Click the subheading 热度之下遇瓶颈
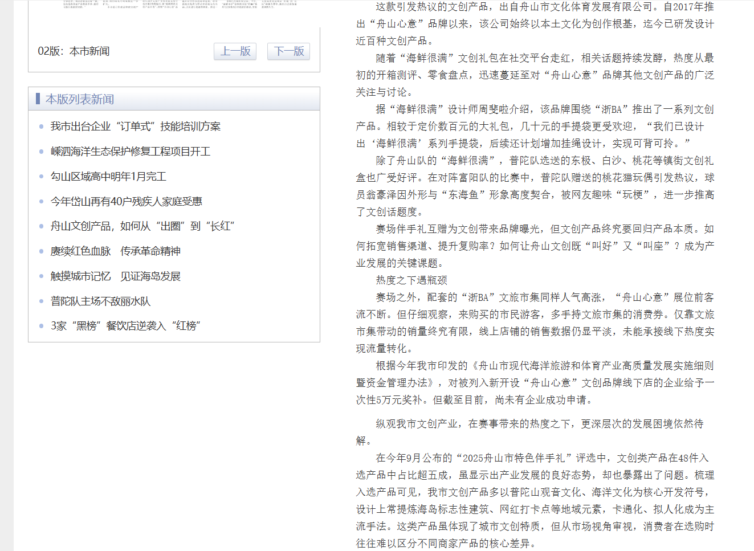The width and height of the screenshot is (754, 551). (x=411, y=280)
